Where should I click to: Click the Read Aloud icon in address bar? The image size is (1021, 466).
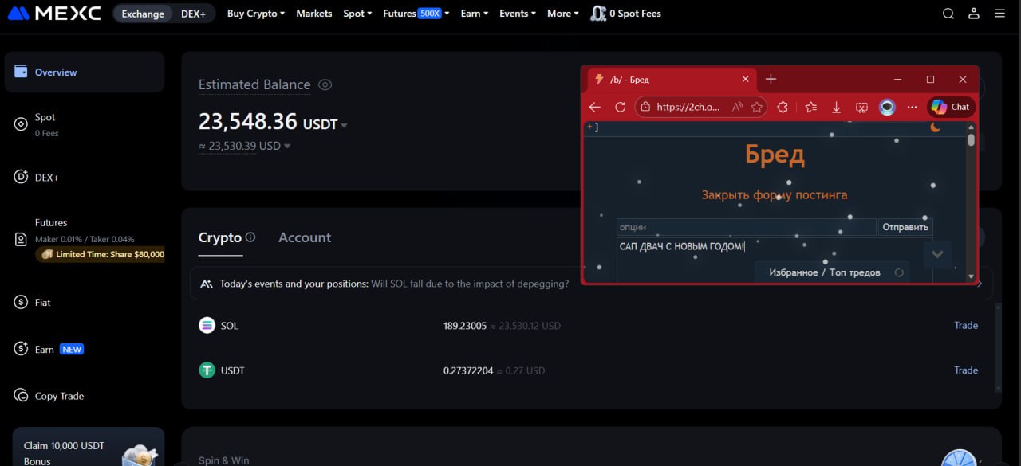point(738,107)
